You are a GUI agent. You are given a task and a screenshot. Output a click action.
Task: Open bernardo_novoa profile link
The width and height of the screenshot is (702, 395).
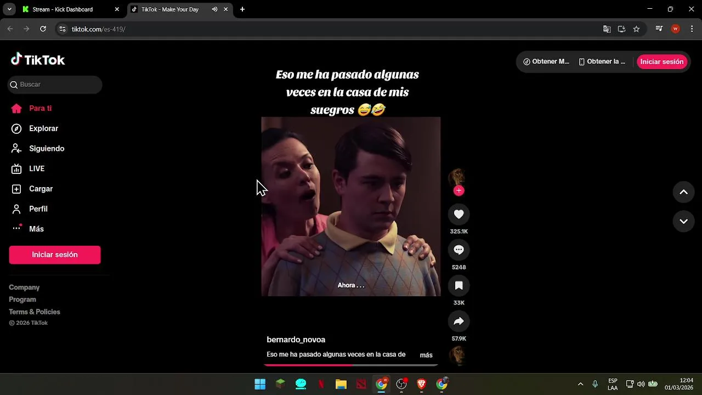(x=296, y=340)
